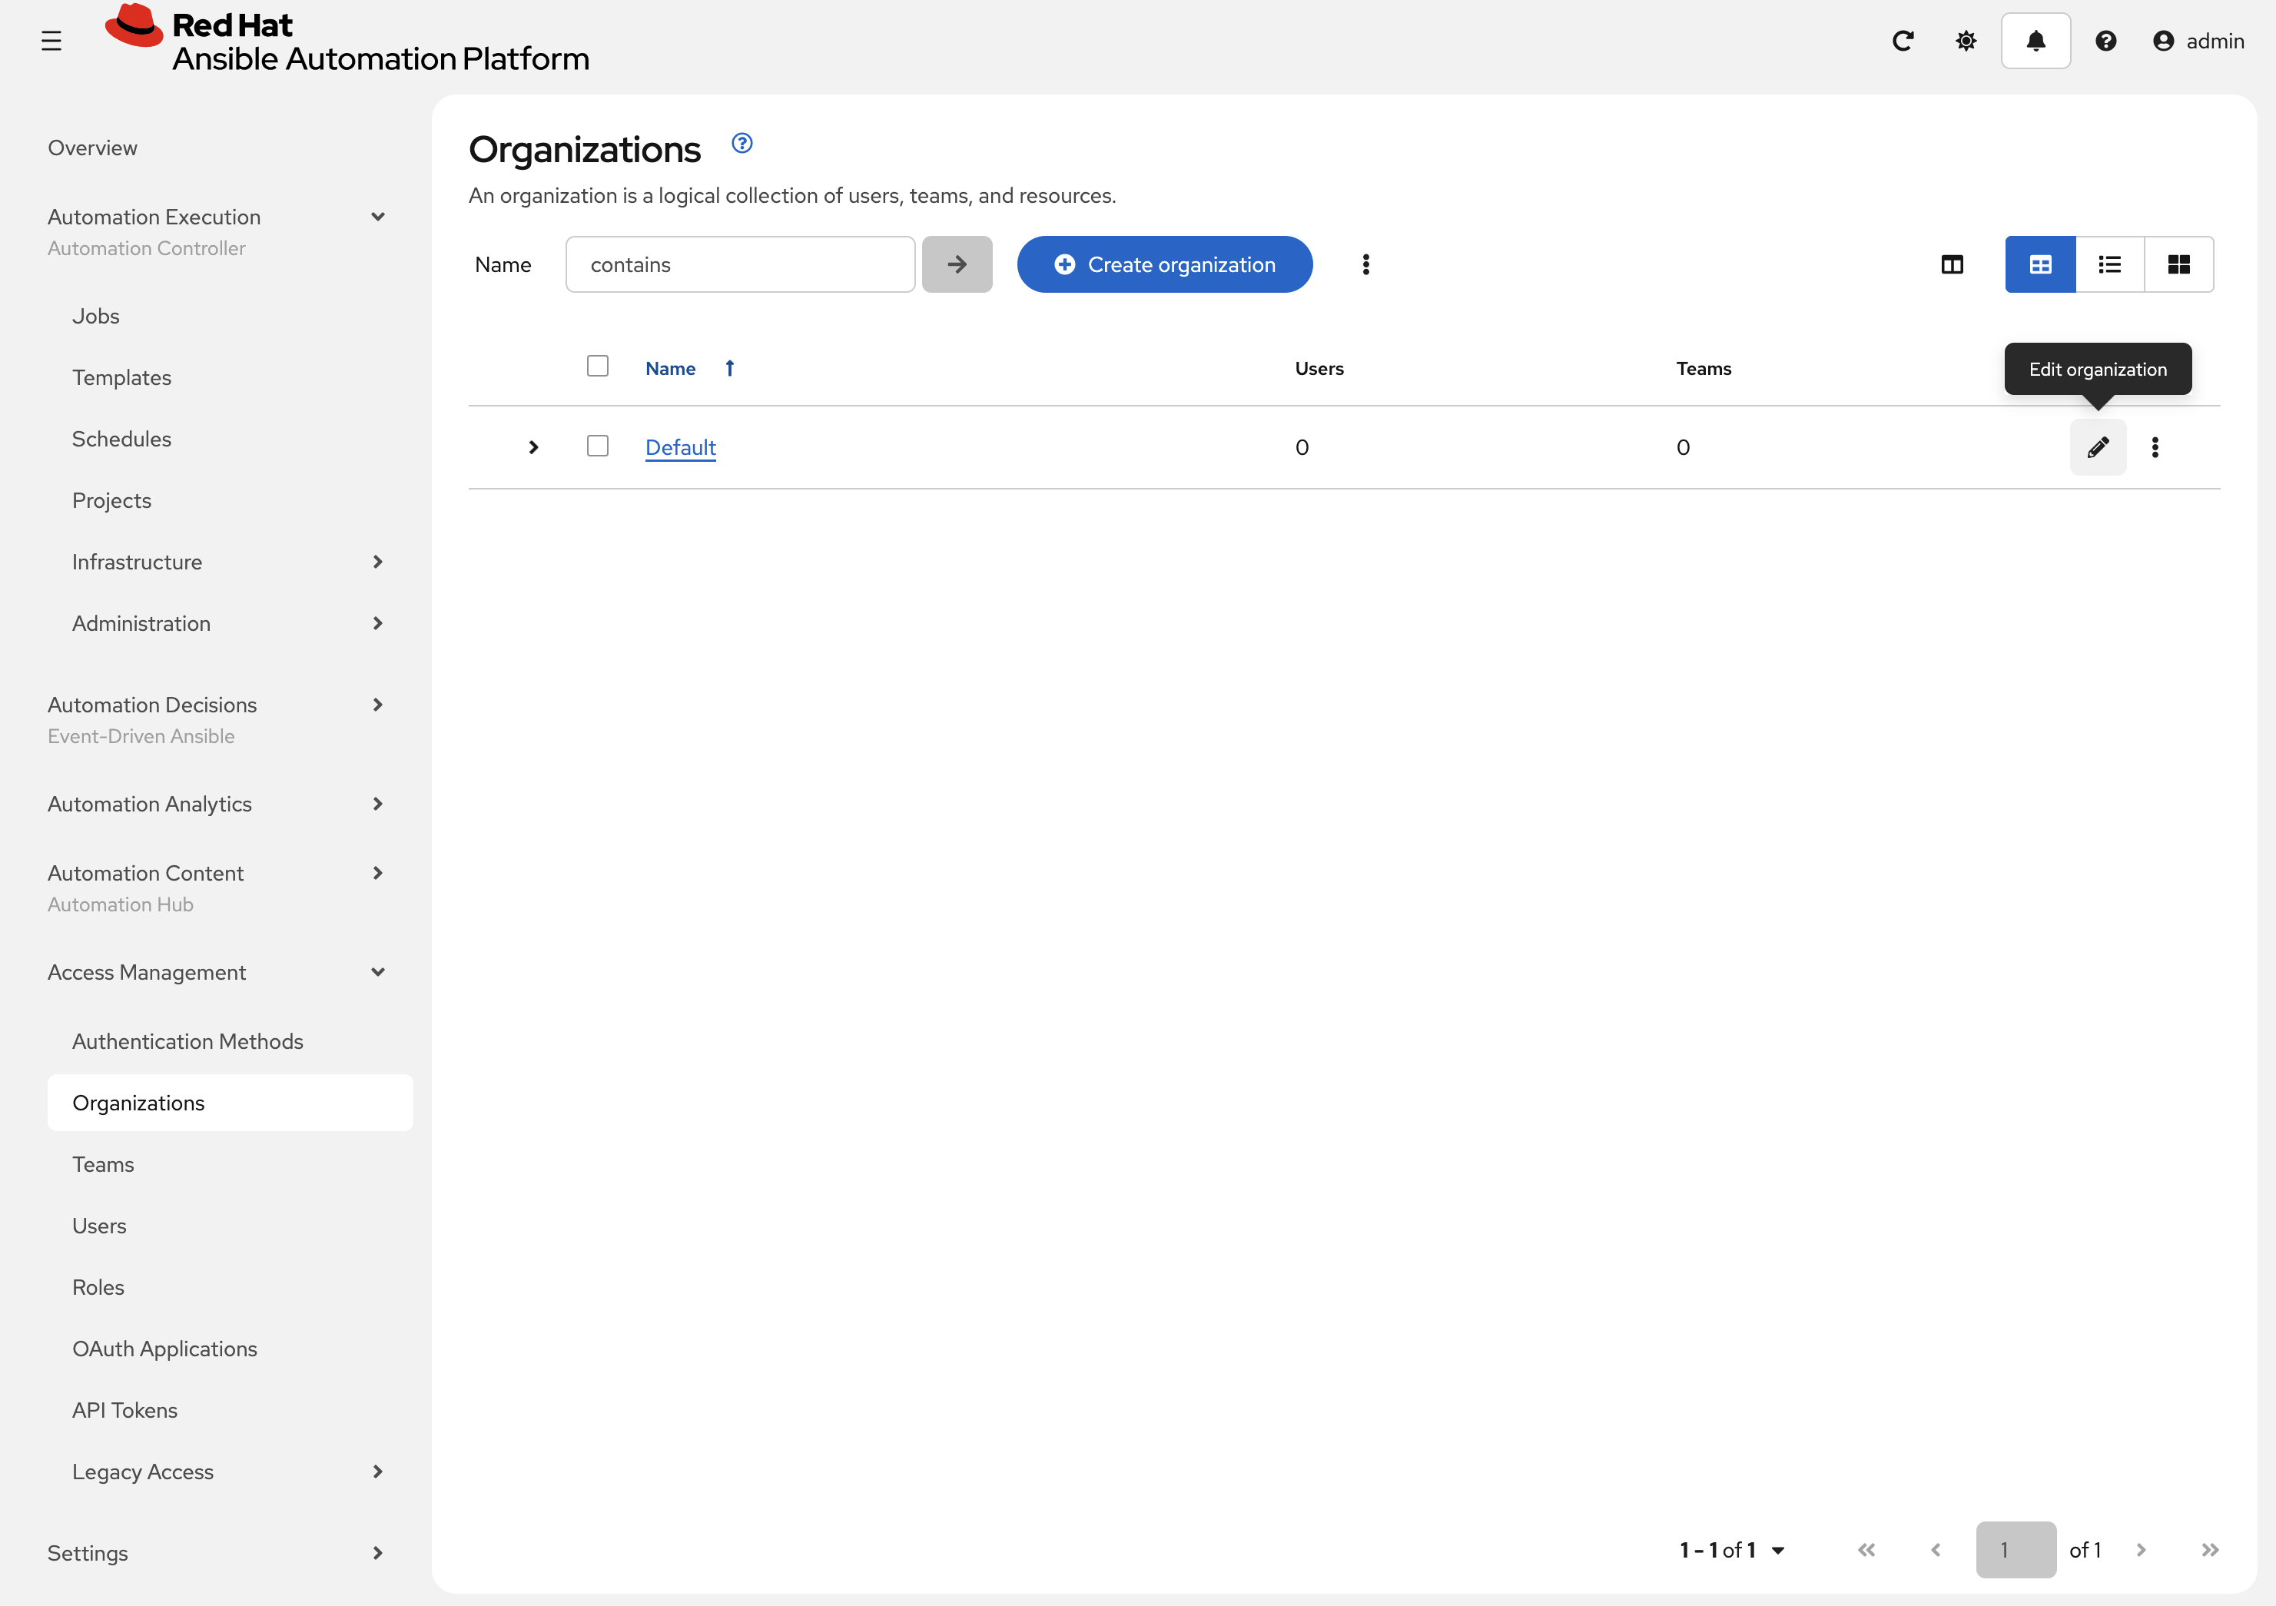Switch to list view
Image resolution: width=2276 pixels, height=1606 pixels.
pos(2109,264)
